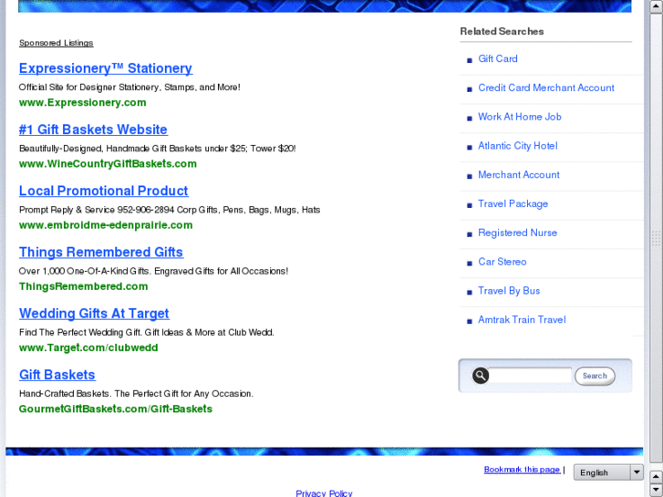
Task: Select Gift Card related search
Action: (x=498, y=58)
